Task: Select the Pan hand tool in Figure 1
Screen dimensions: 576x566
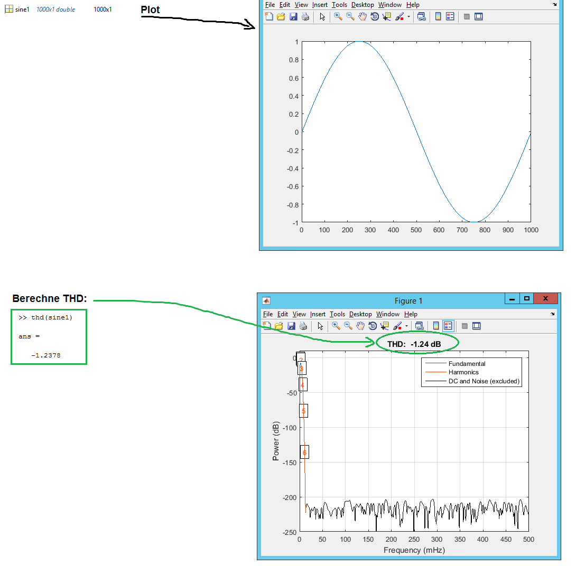Action: click(x=360, y=326)
